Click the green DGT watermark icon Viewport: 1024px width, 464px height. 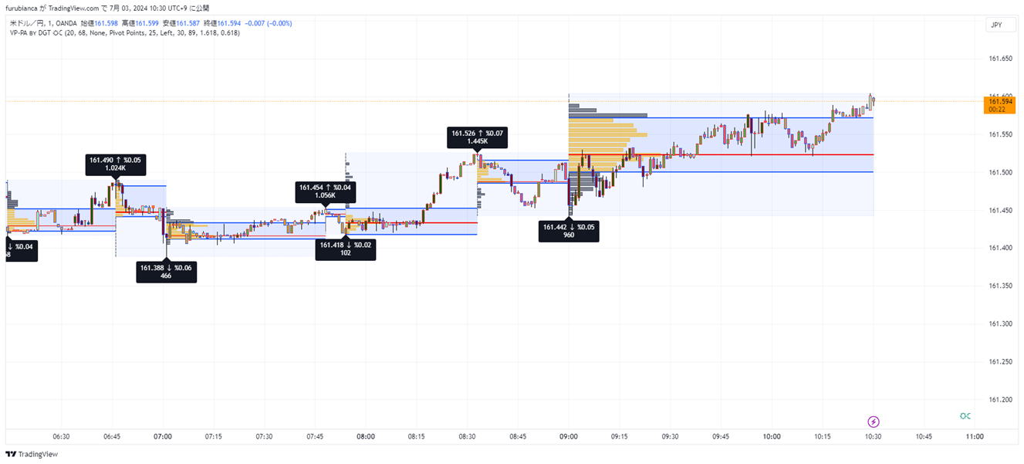coord(965,416)
